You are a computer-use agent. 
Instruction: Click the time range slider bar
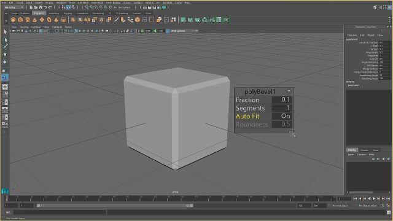[115, 206]
